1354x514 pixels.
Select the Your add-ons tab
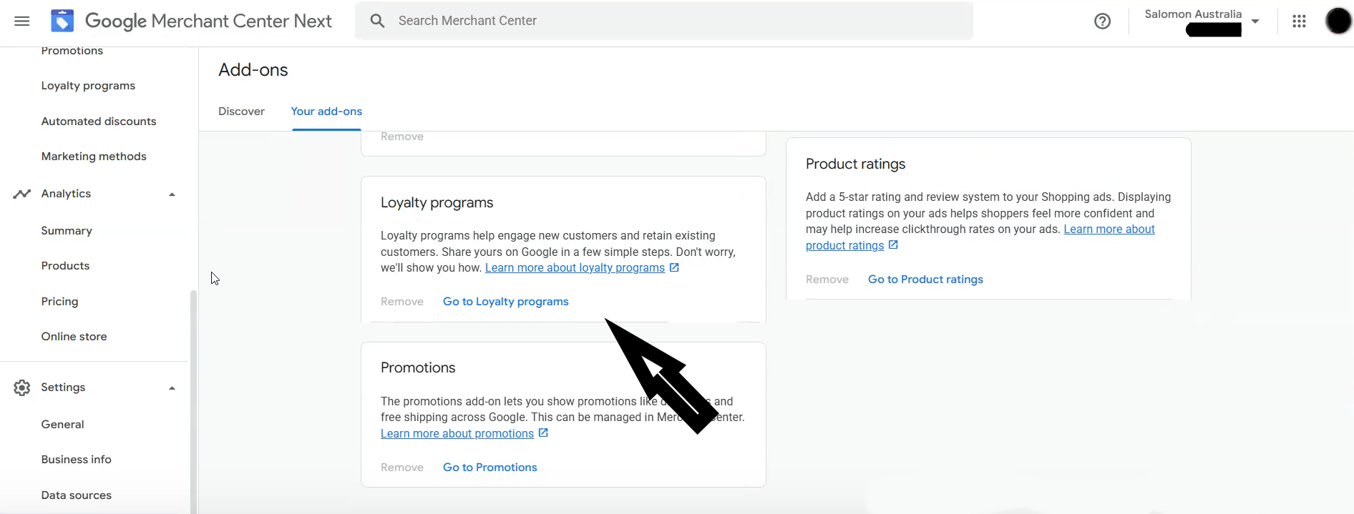click(326, 112)
